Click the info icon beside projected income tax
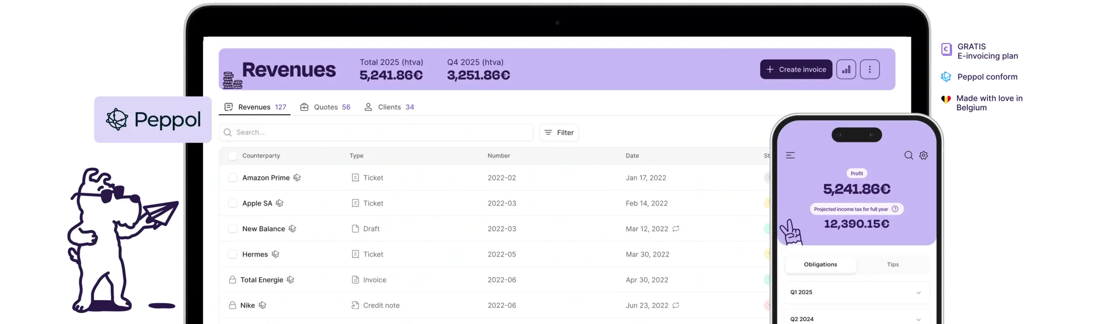Image resolution: width=1117 pixels, height=324 pixels. point(895,209)
